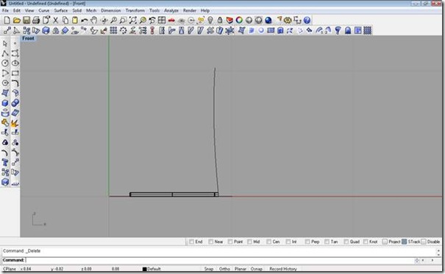Paste using the clipboard icon
This screenshot has width=445, height=274.
[75, 20]
